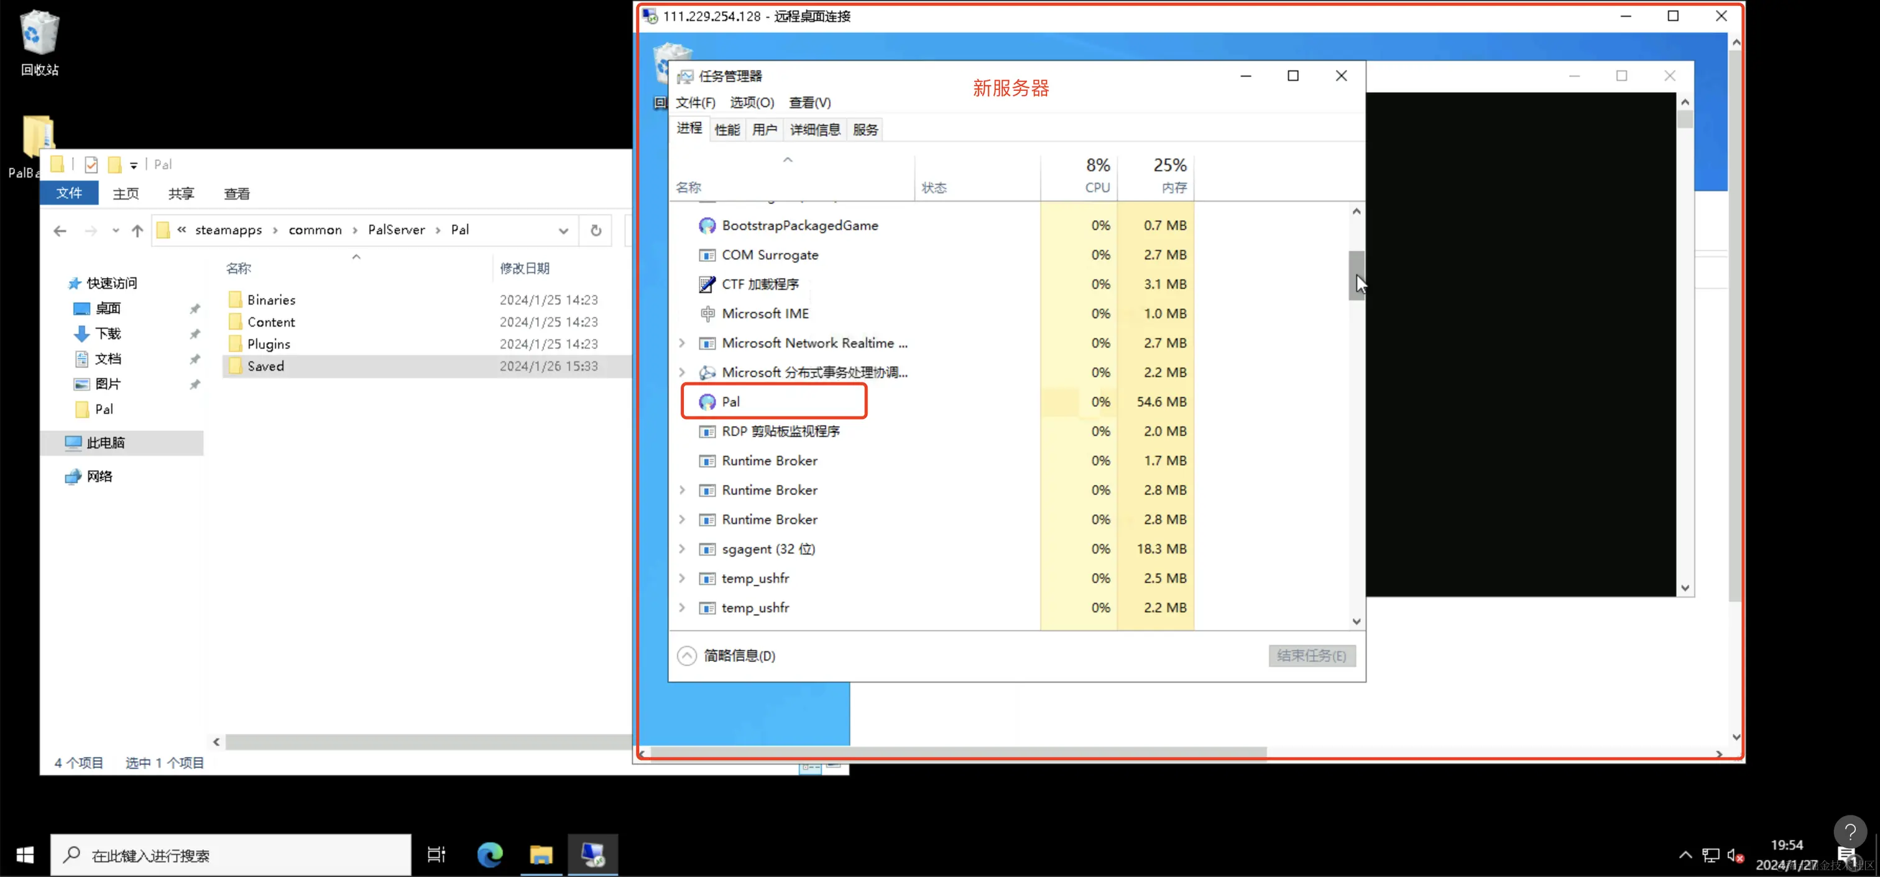This screenshot has height=877, width=1880.
Task: Open the 文件(F) menu in Task Manager
Action: [696, 103]
